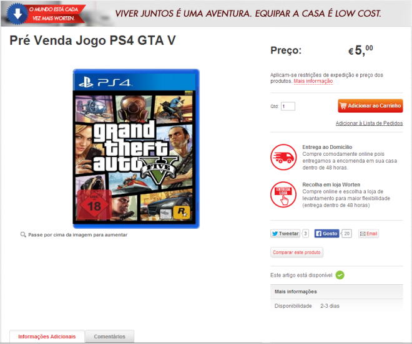The width and height of the screenshot is (412, 344).
Task: Click the Mais informações section header
Action: [x=336, y=292]
